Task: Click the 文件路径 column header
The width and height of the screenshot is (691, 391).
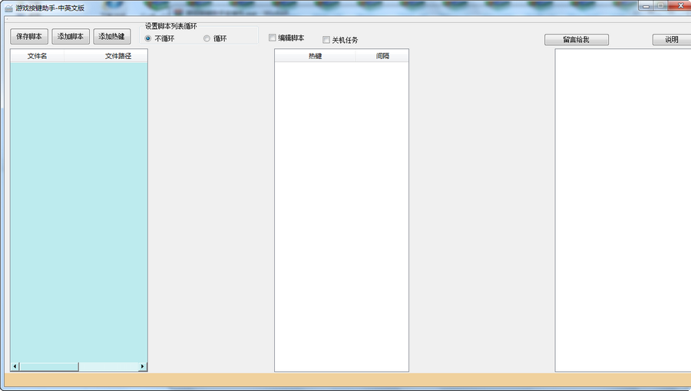Action: [106, 56]
